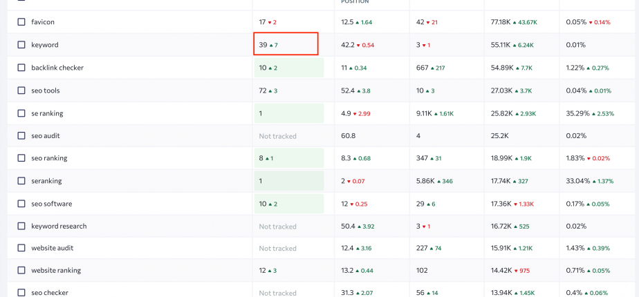639x297 pixels.
Task: Tick the seo ranking row checkbox
Action: (21, 158)
